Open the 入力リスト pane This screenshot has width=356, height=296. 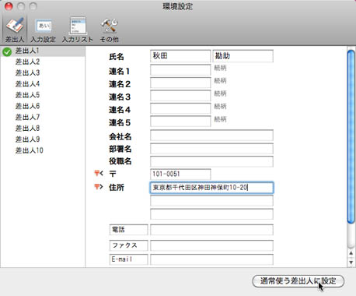click(x=78, y=30)
